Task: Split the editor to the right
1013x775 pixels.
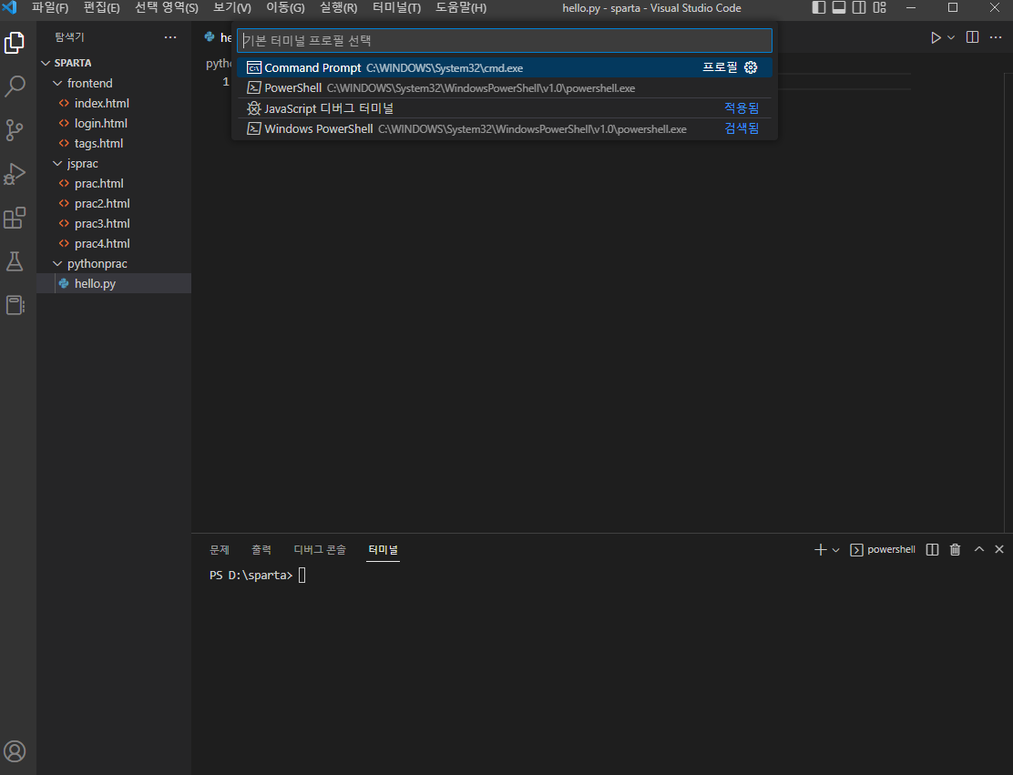Action: [972, 37]
